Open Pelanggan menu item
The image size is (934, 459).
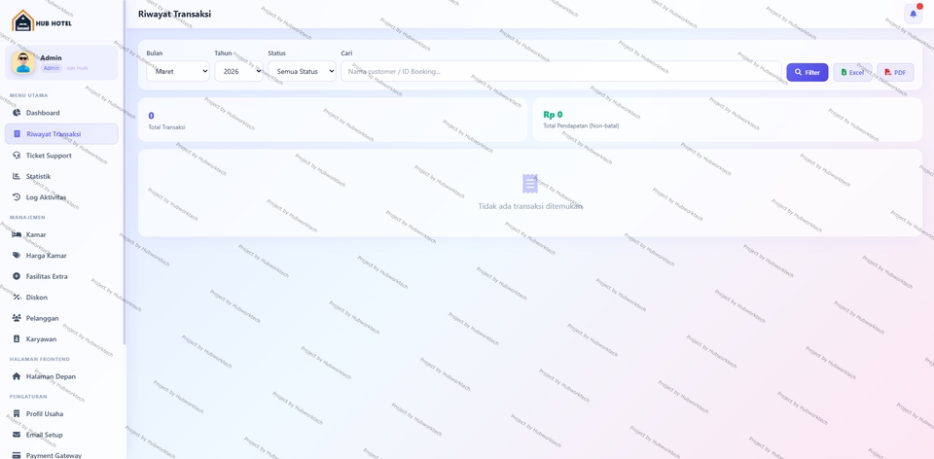61,318
